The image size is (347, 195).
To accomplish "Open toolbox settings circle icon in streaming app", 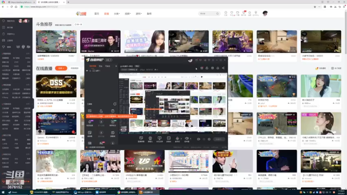I will tap(115, 104).
